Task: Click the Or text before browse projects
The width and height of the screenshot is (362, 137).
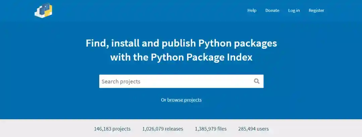Action: click(x=164, y=100)
